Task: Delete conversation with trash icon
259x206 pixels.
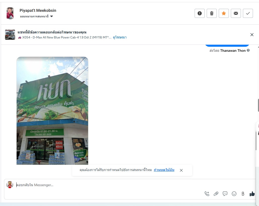Action: (211, 13)
